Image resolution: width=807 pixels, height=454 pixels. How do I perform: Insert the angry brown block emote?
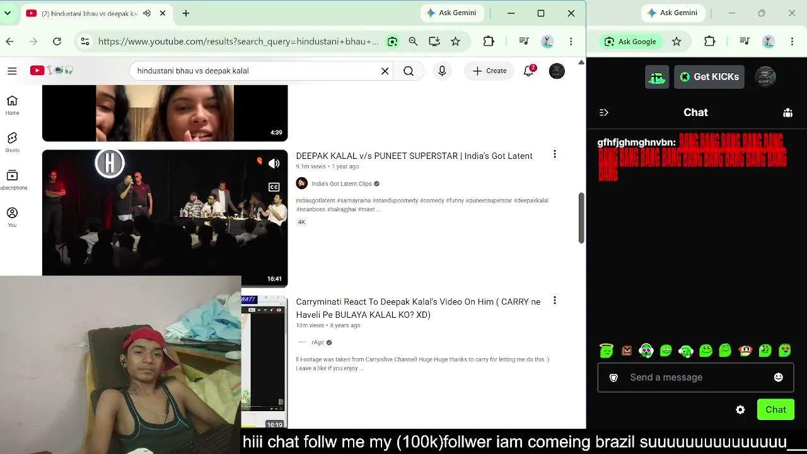pyautogui.click(x=627, y=351)
